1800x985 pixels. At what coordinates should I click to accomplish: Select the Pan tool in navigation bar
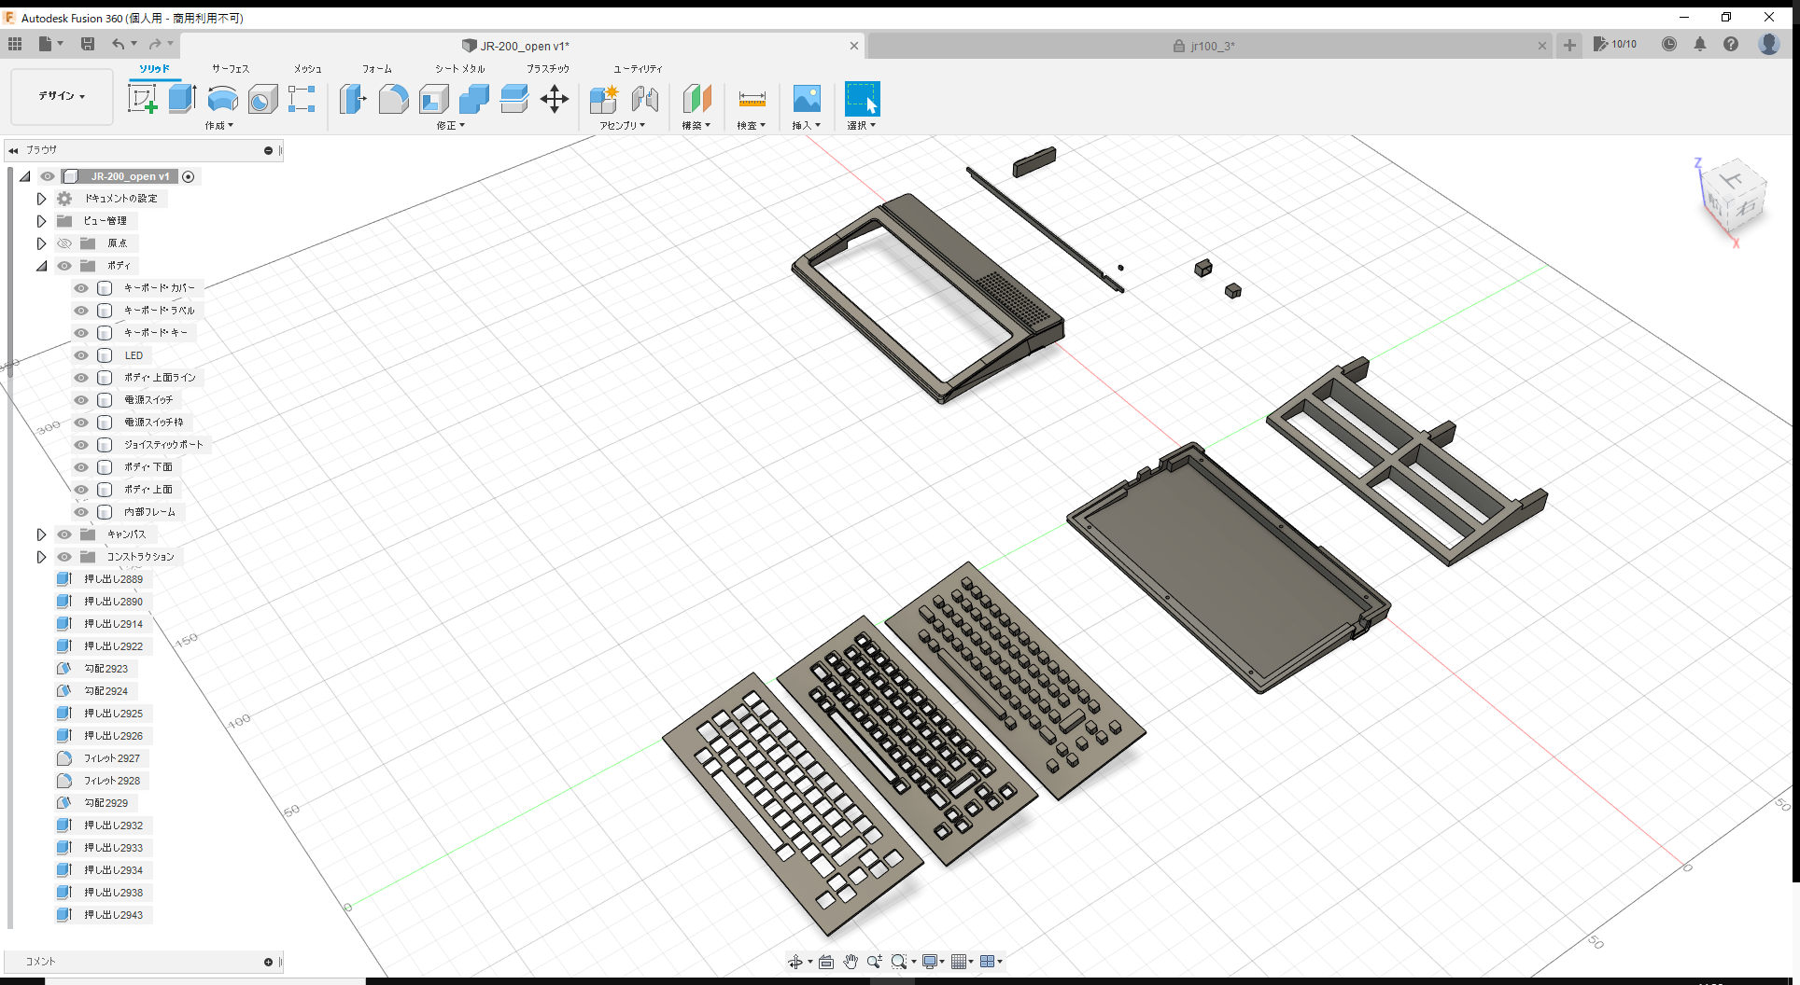(x=850, y=961)
